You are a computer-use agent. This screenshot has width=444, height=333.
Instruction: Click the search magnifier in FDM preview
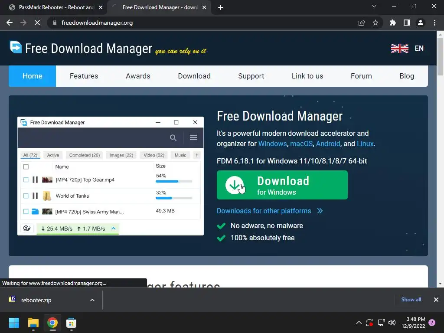click(x=173, y=137)
